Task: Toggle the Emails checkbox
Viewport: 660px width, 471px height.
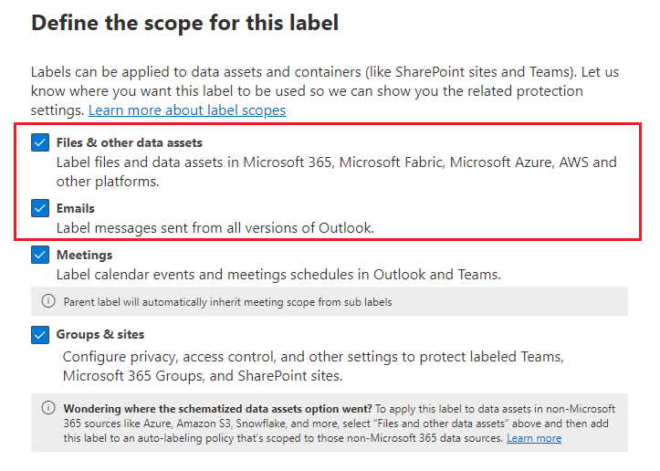Action: (x=40, y=208)
